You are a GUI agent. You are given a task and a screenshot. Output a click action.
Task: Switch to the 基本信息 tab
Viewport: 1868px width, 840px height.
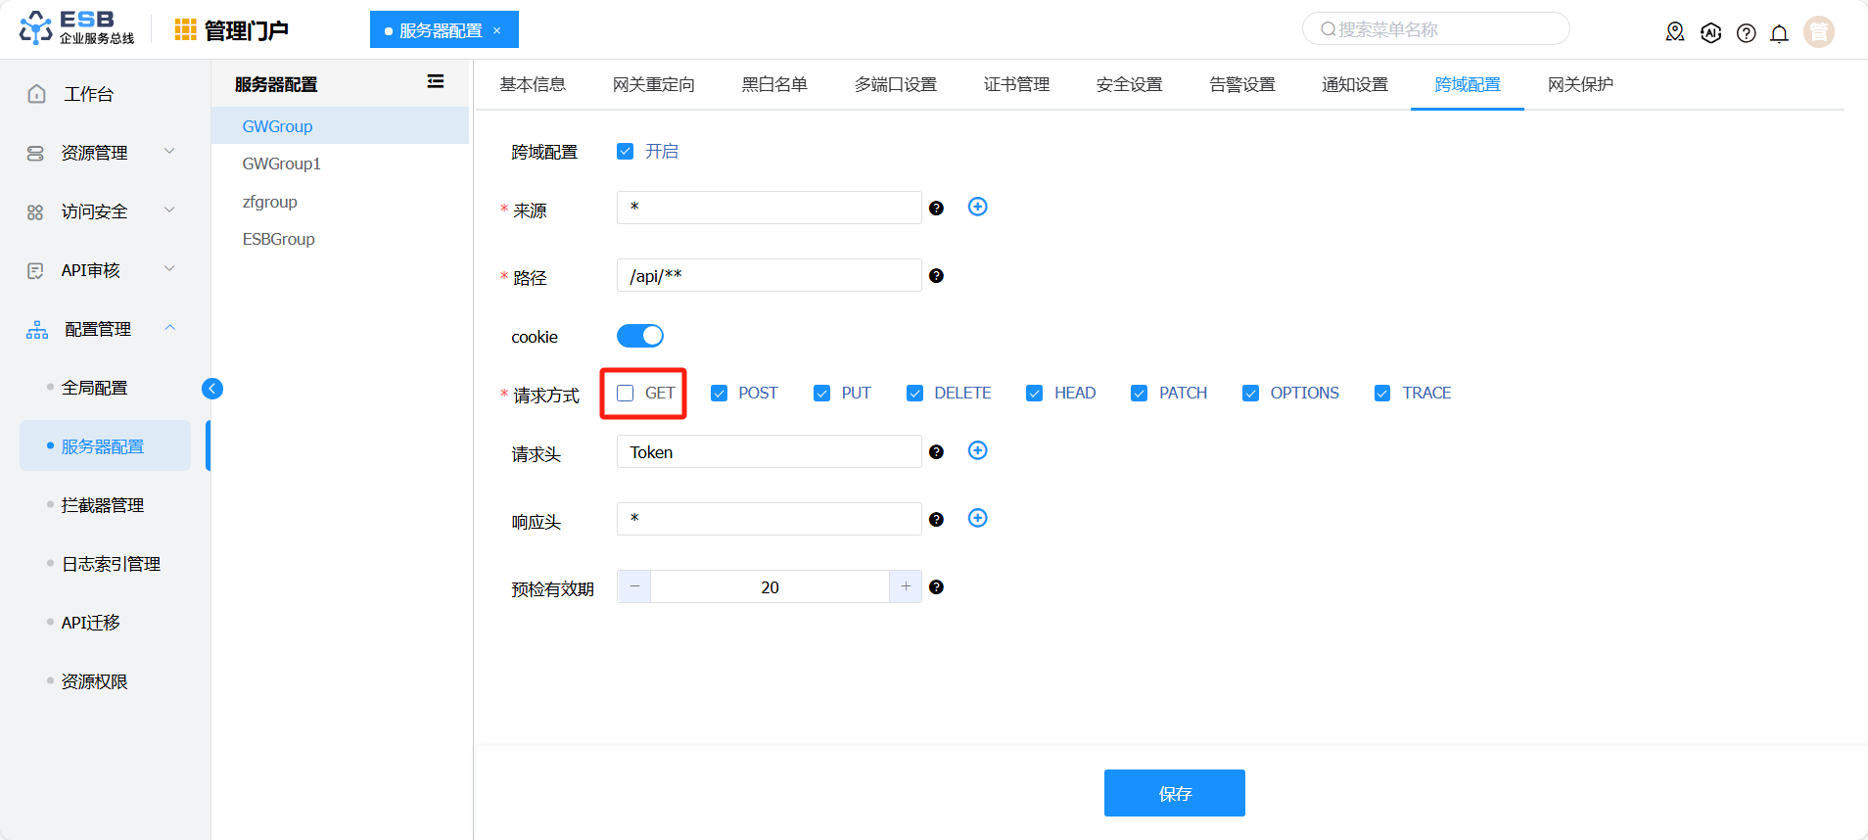[x=533, y=84]
